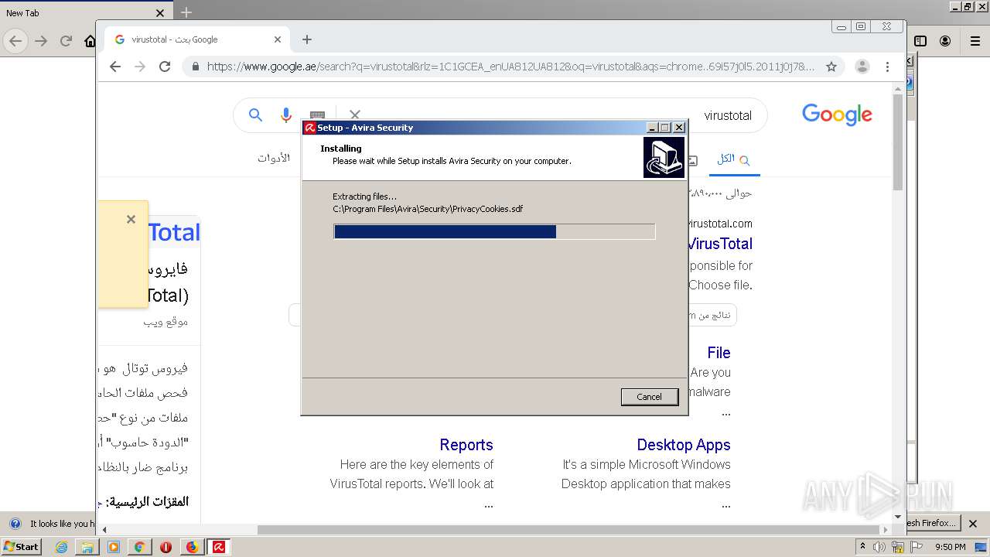Open Windows Explorer from taskbar

tap(87, 547)
